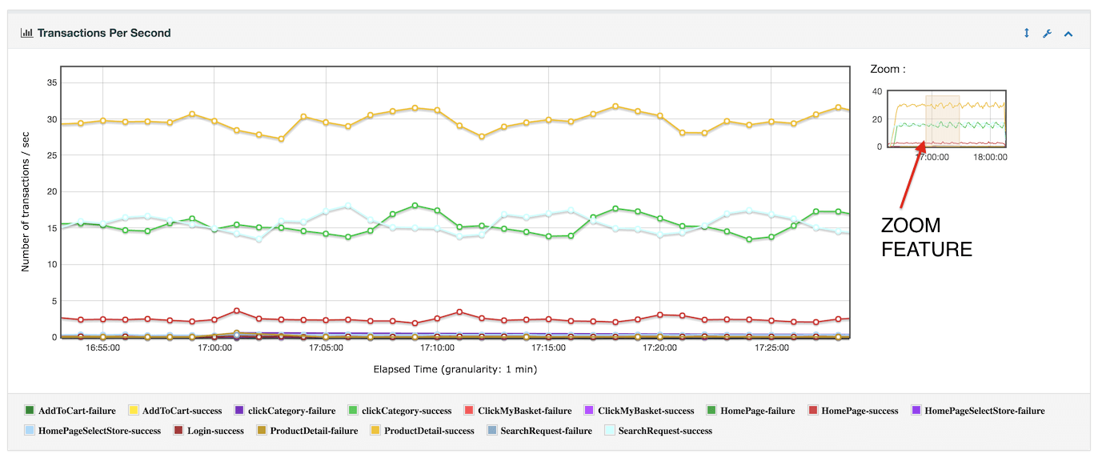This screenshot has width=1098, height=462.
Task: Open graph settings with the wrench icon
Action: (1047, 33)
